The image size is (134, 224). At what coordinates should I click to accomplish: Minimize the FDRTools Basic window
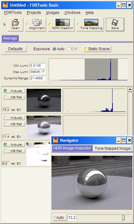pyautogui.click(x=119, y=5)
